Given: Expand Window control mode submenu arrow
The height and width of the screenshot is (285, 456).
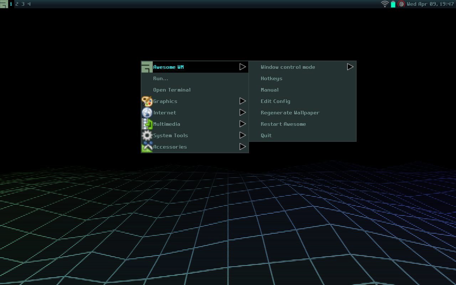Looking at the screenshot, I should [x=350, y=67].
